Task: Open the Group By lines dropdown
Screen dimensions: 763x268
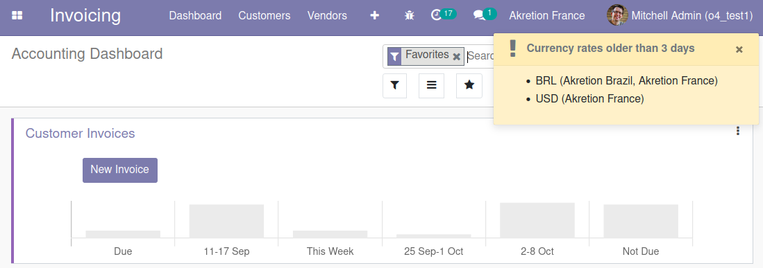Action: (x=431, y=85)
